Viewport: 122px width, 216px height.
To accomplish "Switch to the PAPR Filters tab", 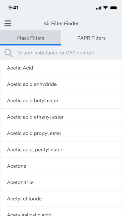I will click(x=91, y=38).
